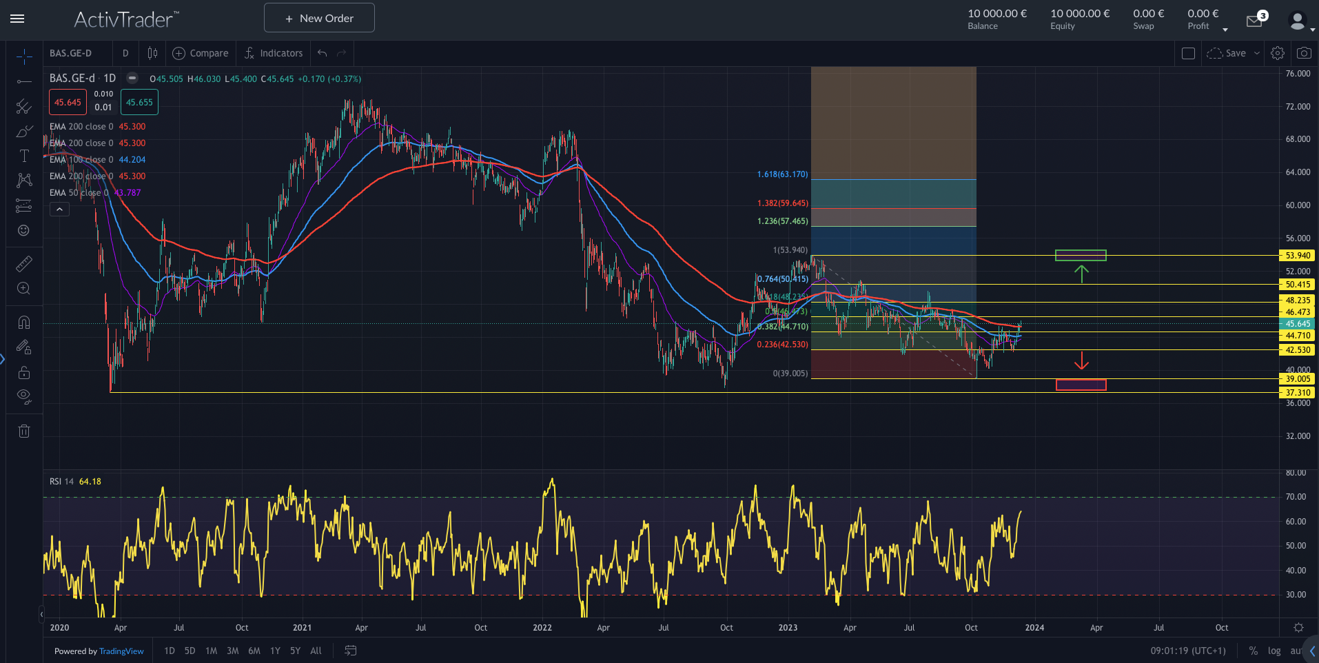Select the 1Y time range tab
Screen dimensions: 1319x663
point(275,651)
